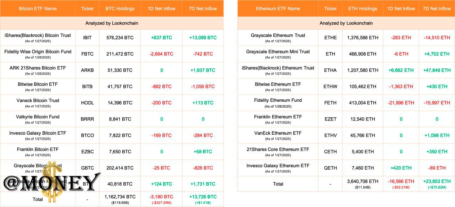Click the 3,640,708 ETH total holdings cell

tap(363, 181)
